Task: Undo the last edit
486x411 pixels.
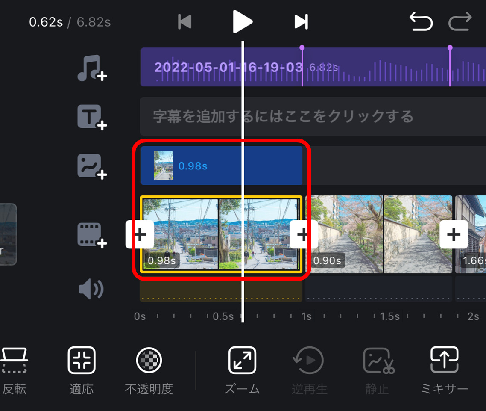Action: (421, 21)
